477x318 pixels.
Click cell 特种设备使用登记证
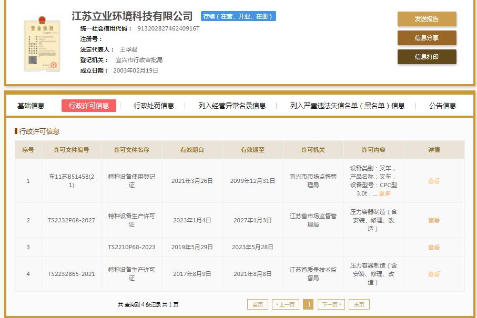click(131, 181)
